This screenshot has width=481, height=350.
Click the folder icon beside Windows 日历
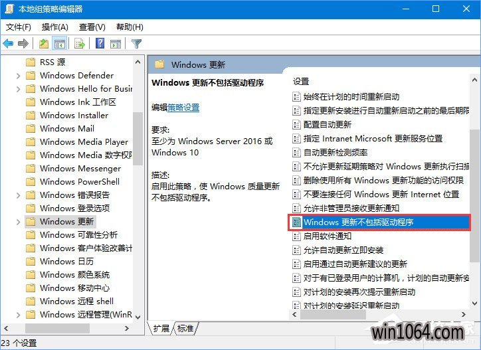coord(31,262)
